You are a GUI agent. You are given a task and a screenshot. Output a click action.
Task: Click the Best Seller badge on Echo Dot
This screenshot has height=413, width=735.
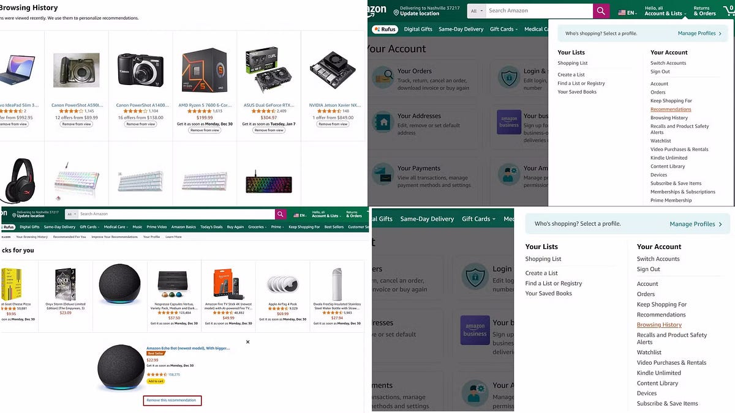pyautogui.click(x=155, y=353)
